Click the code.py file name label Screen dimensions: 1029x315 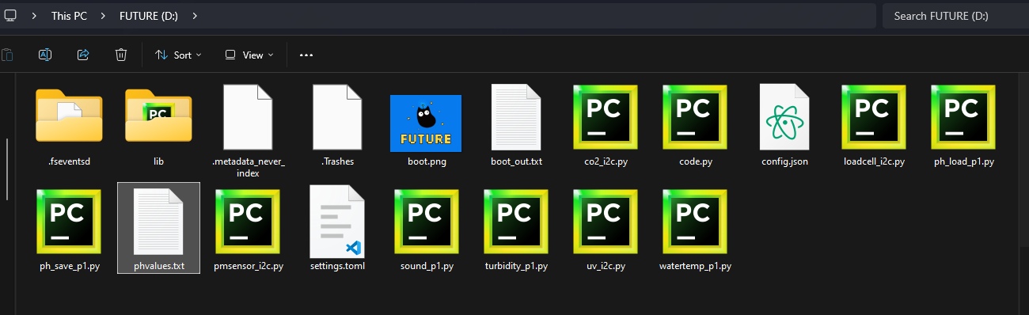pos(695,161)
